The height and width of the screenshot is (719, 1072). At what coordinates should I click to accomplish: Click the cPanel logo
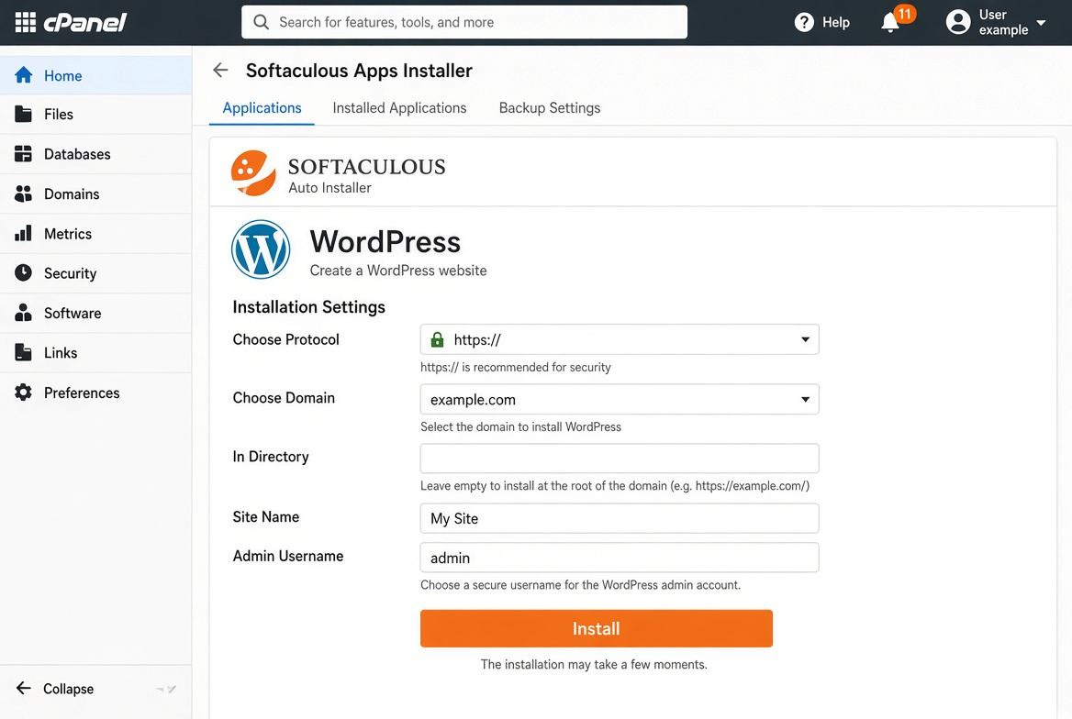[85, 23]
